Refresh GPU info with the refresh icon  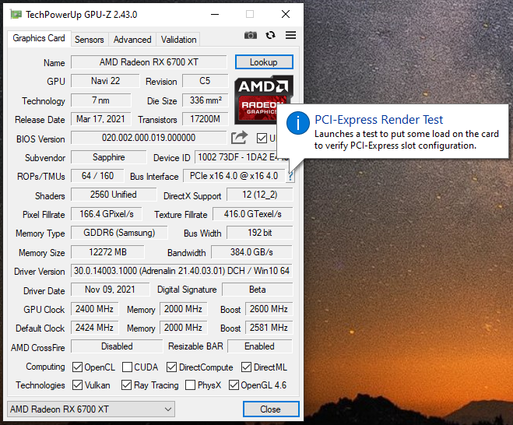pos(271,35)
